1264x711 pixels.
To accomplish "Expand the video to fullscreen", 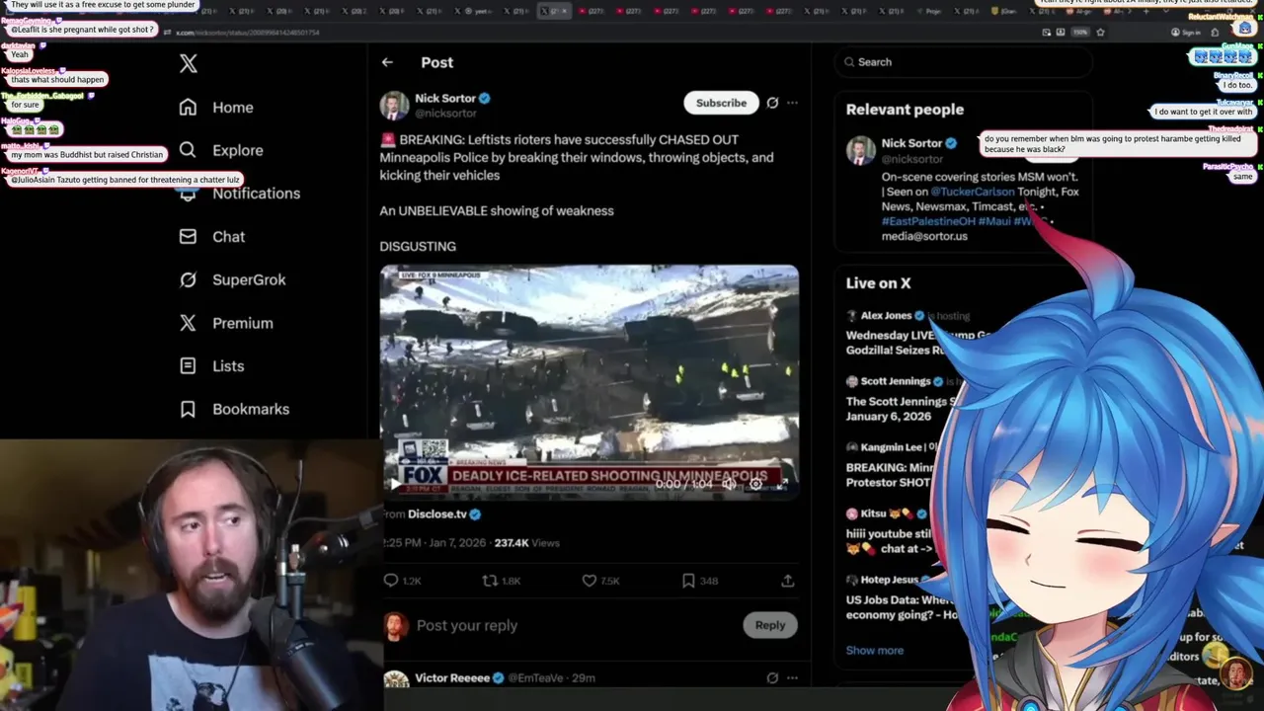I will (x=781, y=484).
